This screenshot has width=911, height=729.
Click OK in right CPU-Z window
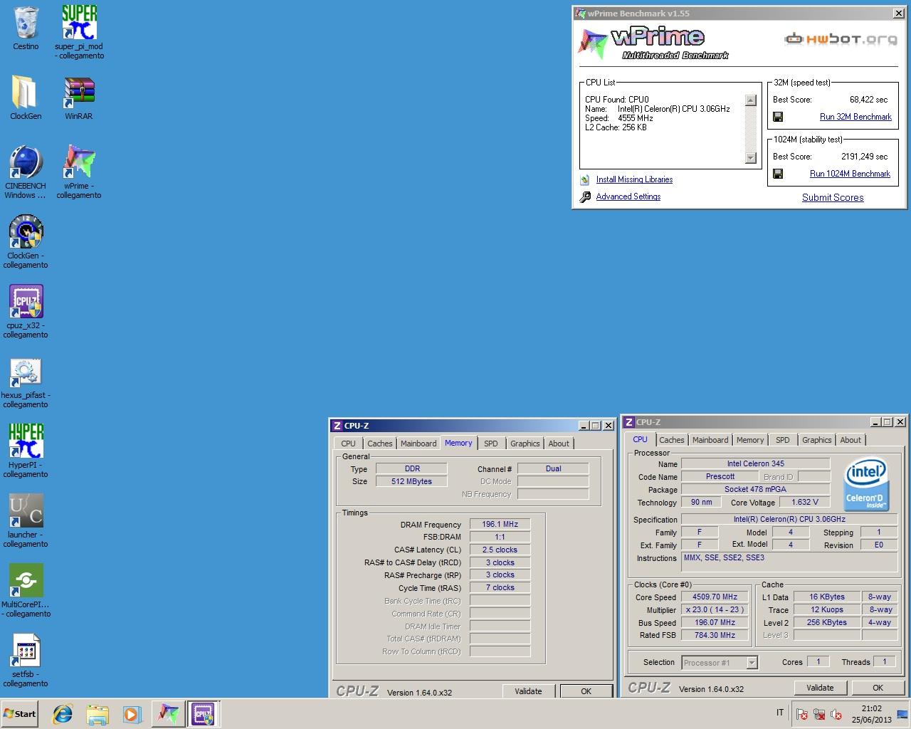(x=878, y=688)
